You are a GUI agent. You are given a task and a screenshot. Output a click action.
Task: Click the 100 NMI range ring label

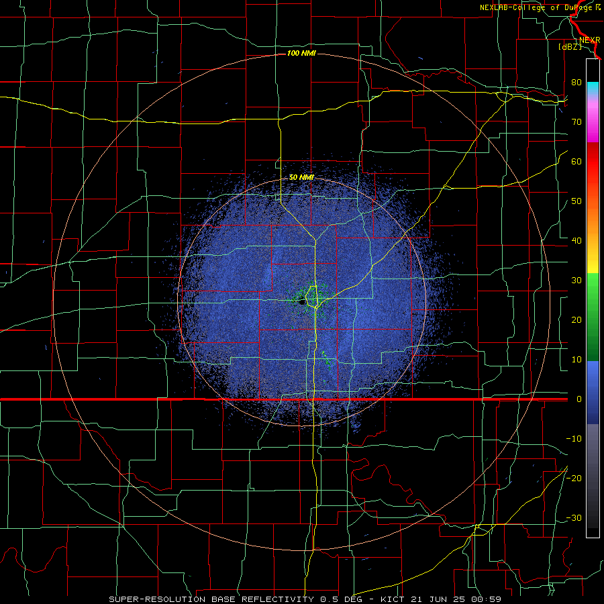tap(301, 53)
